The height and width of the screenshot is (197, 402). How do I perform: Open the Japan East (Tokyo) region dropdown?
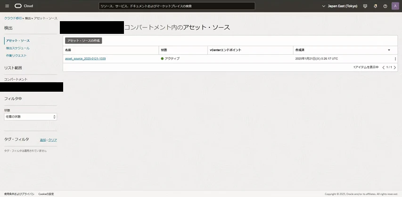click(339, 6)
